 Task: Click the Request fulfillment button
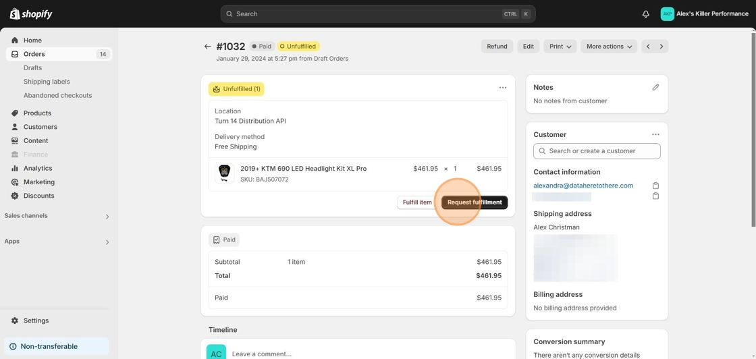coord(474,202)
